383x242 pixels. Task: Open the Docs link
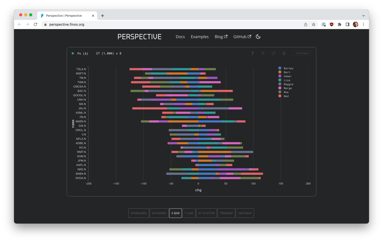pyautogui.click(x=180, y=37)
